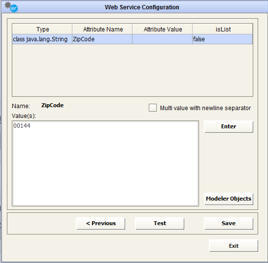268x263 pixels.
Task: Click the gear application icon in title bar
Action: coord(11,7)
